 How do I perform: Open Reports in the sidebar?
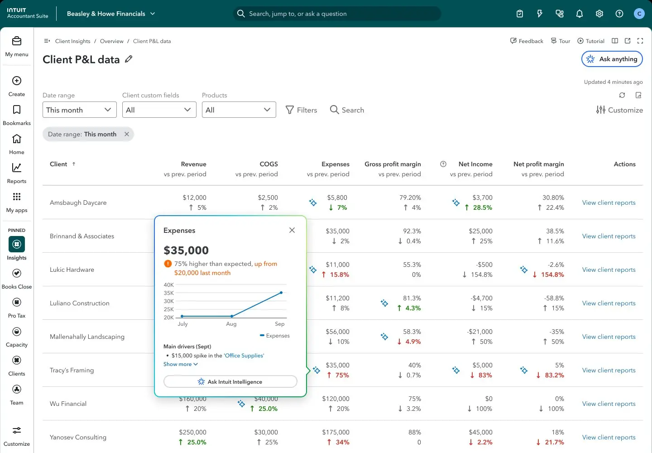pyautogui.click(x=17, y=173)
